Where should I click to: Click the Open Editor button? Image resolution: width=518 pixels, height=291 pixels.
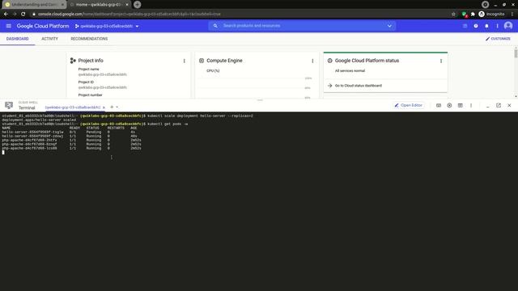(x=409, y=105)
